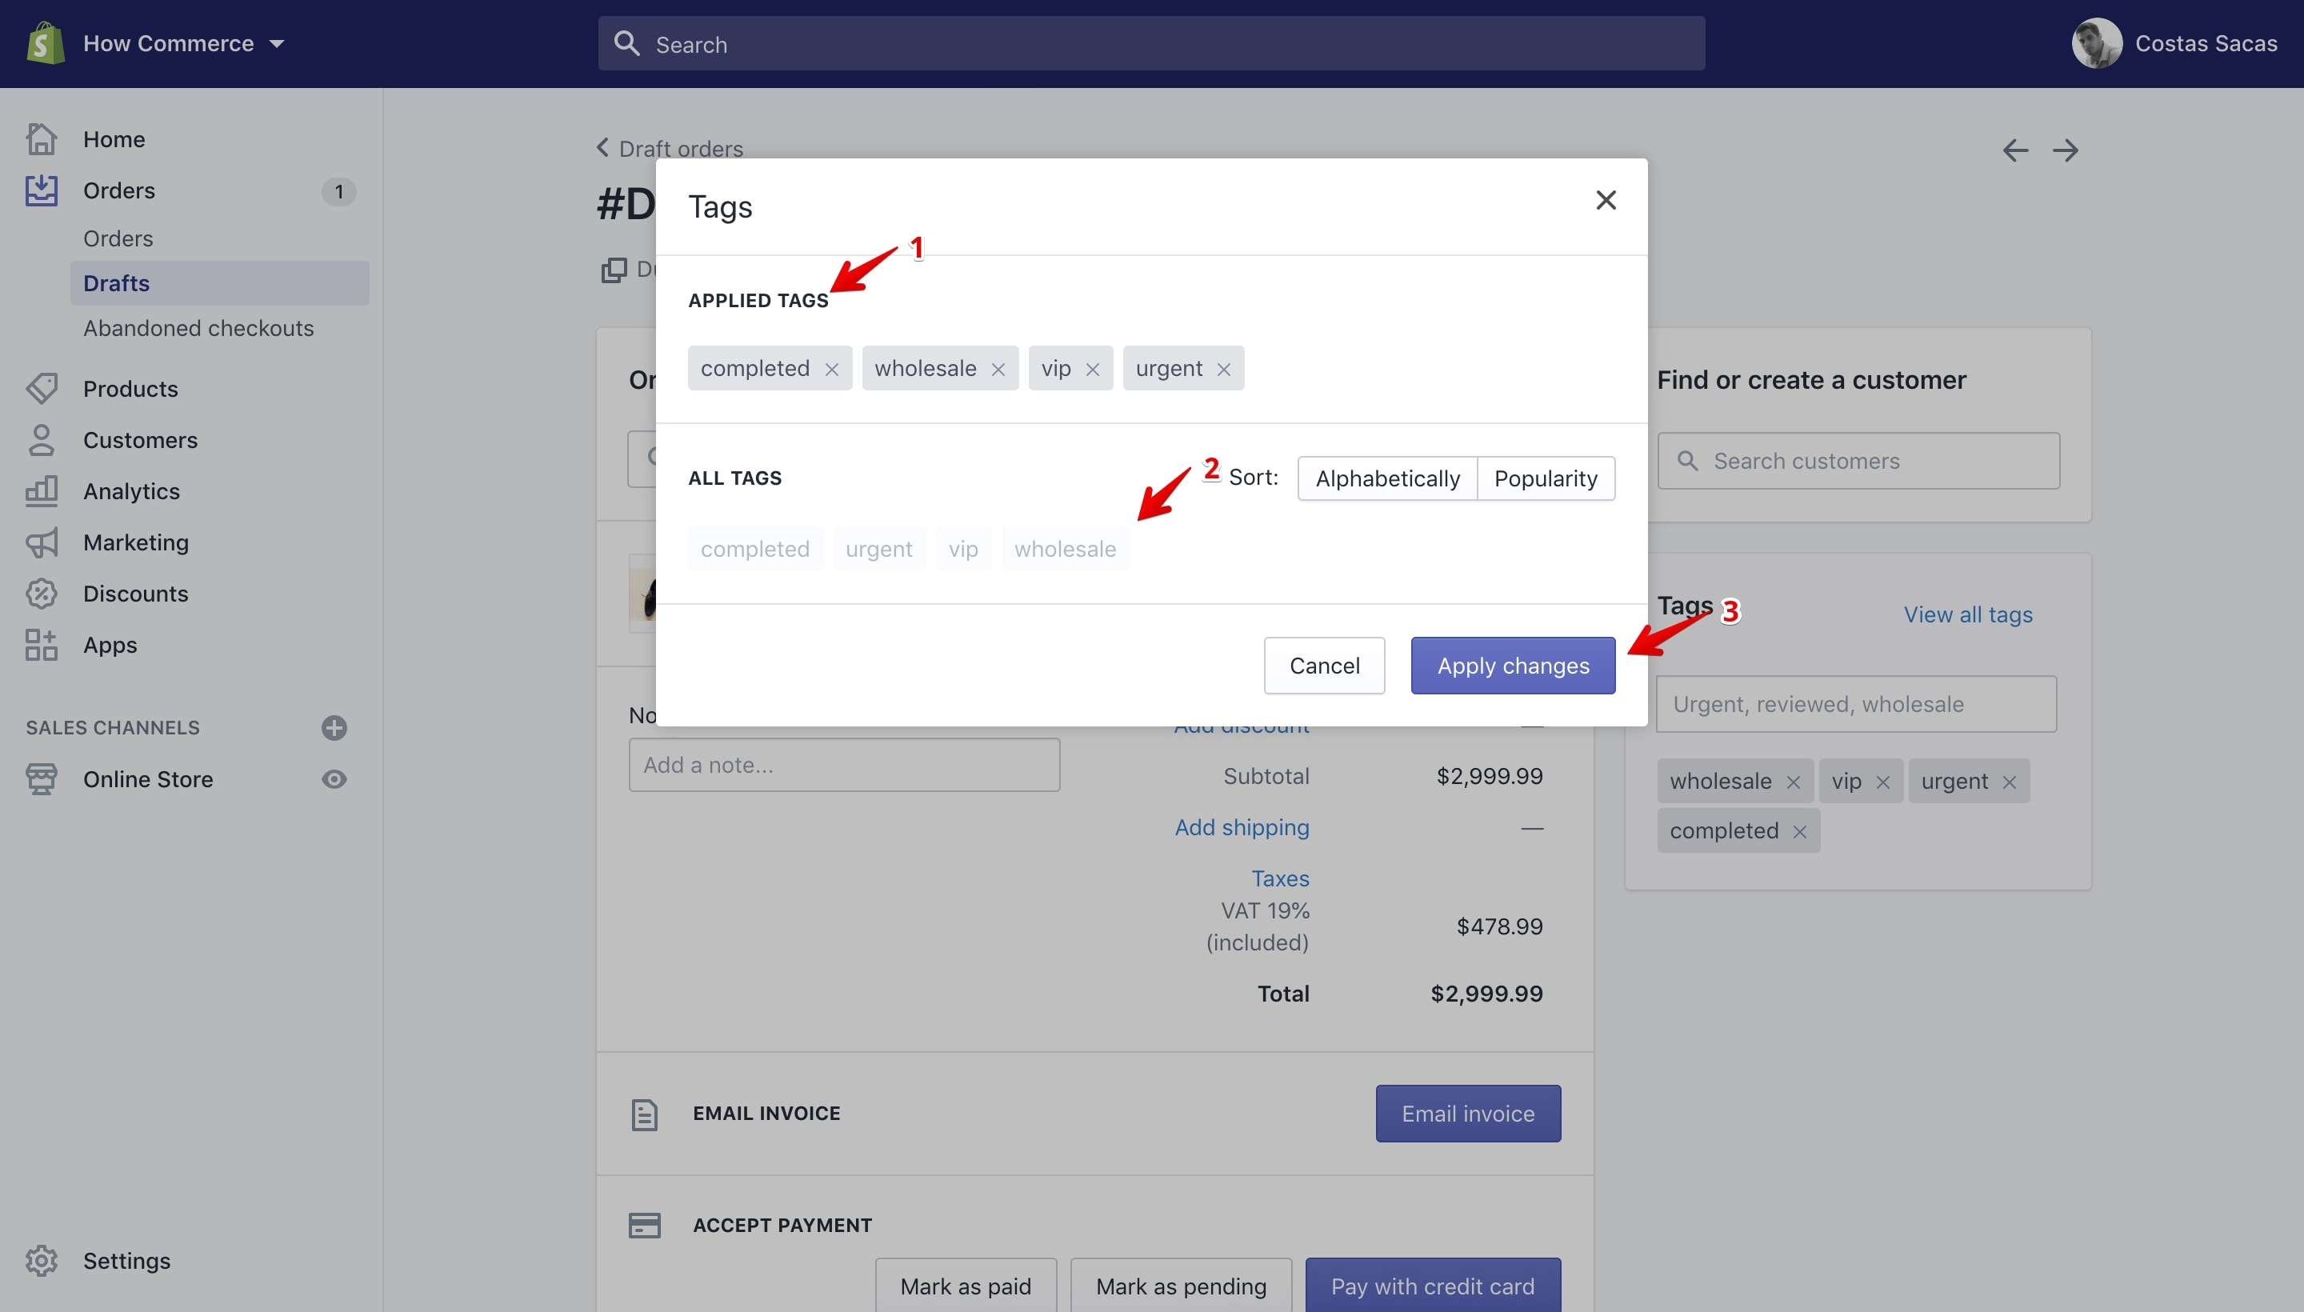Click Add shipping link

tap(1242, 827)
